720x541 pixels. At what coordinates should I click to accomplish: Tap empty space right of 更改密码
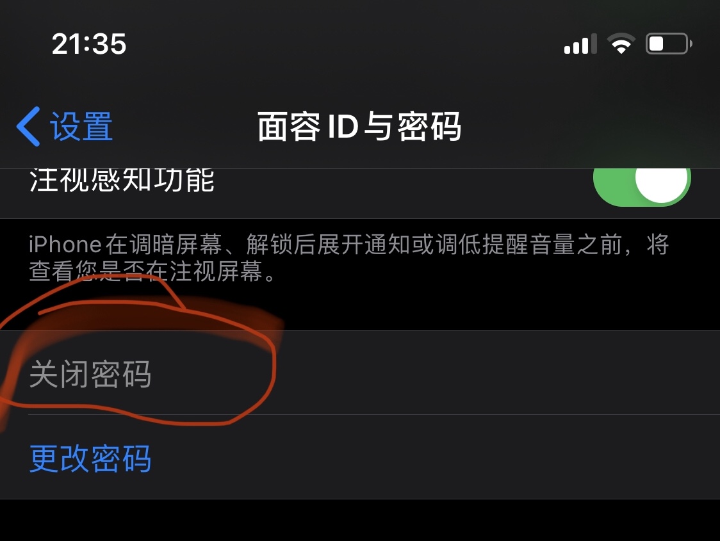click(436, 457)
